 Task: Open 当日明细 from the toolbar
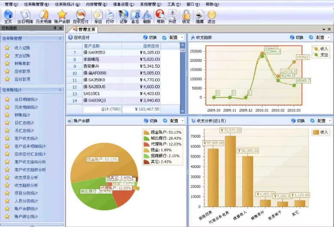tap(25, 16)
